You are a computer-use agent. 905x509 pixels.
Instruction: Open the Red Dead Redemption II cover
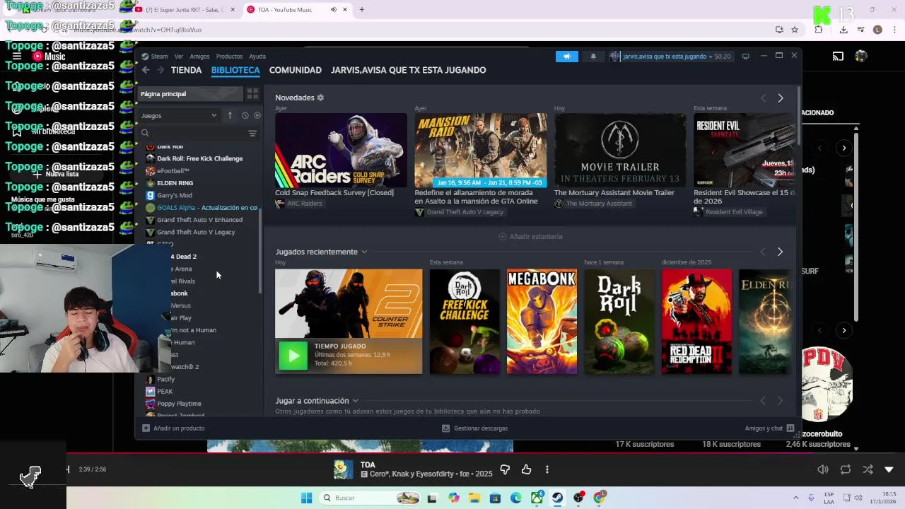click(x=696, y=322)
